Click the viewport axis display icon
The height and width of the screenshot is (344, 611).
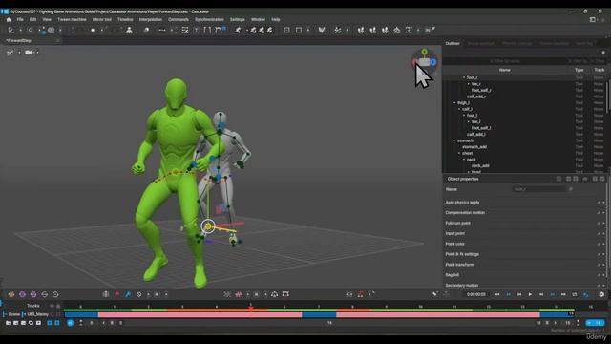pyautogui.click(x=10, y=53)
